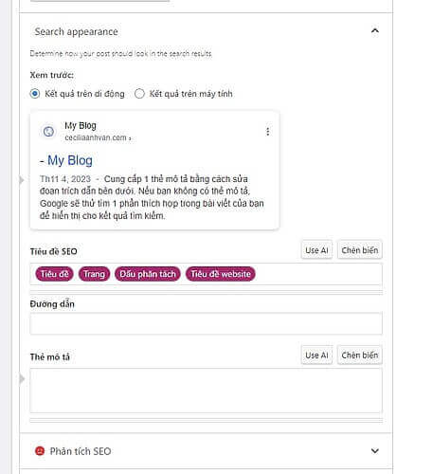Select the Tiêu đề website variable tag

click(x=221, y=274)
